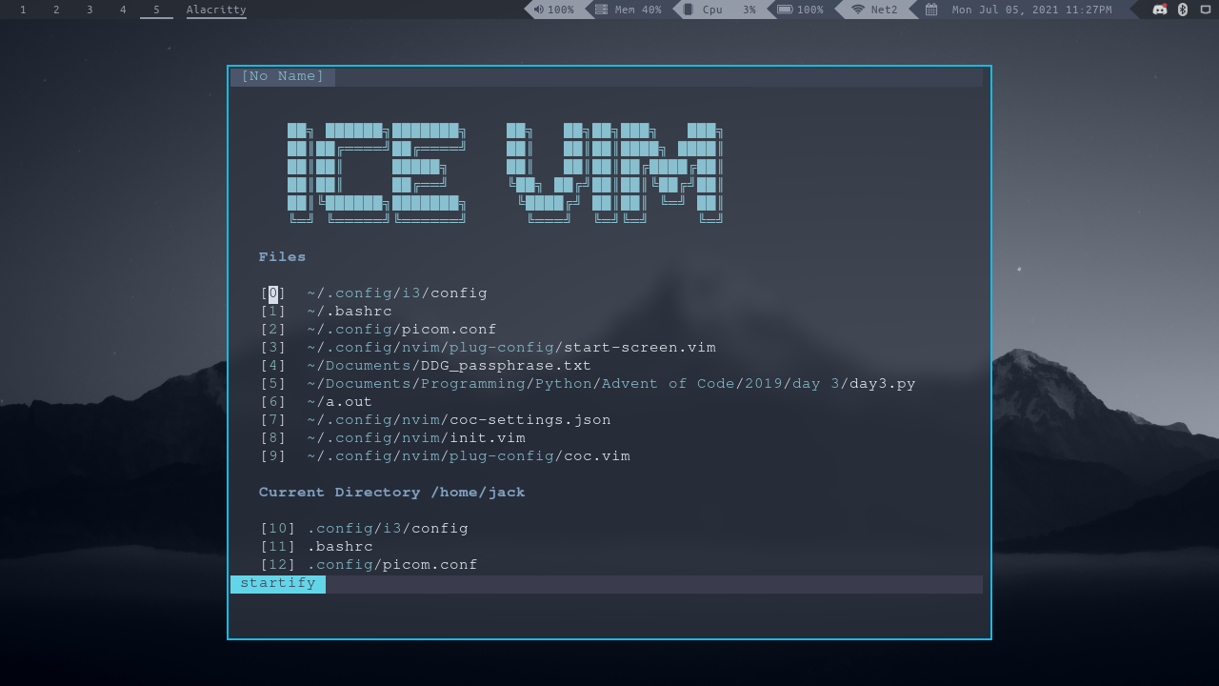1219x686 pixels.
Task: Click the DG VIM ASCII art banner
Action: coord(506,172)
